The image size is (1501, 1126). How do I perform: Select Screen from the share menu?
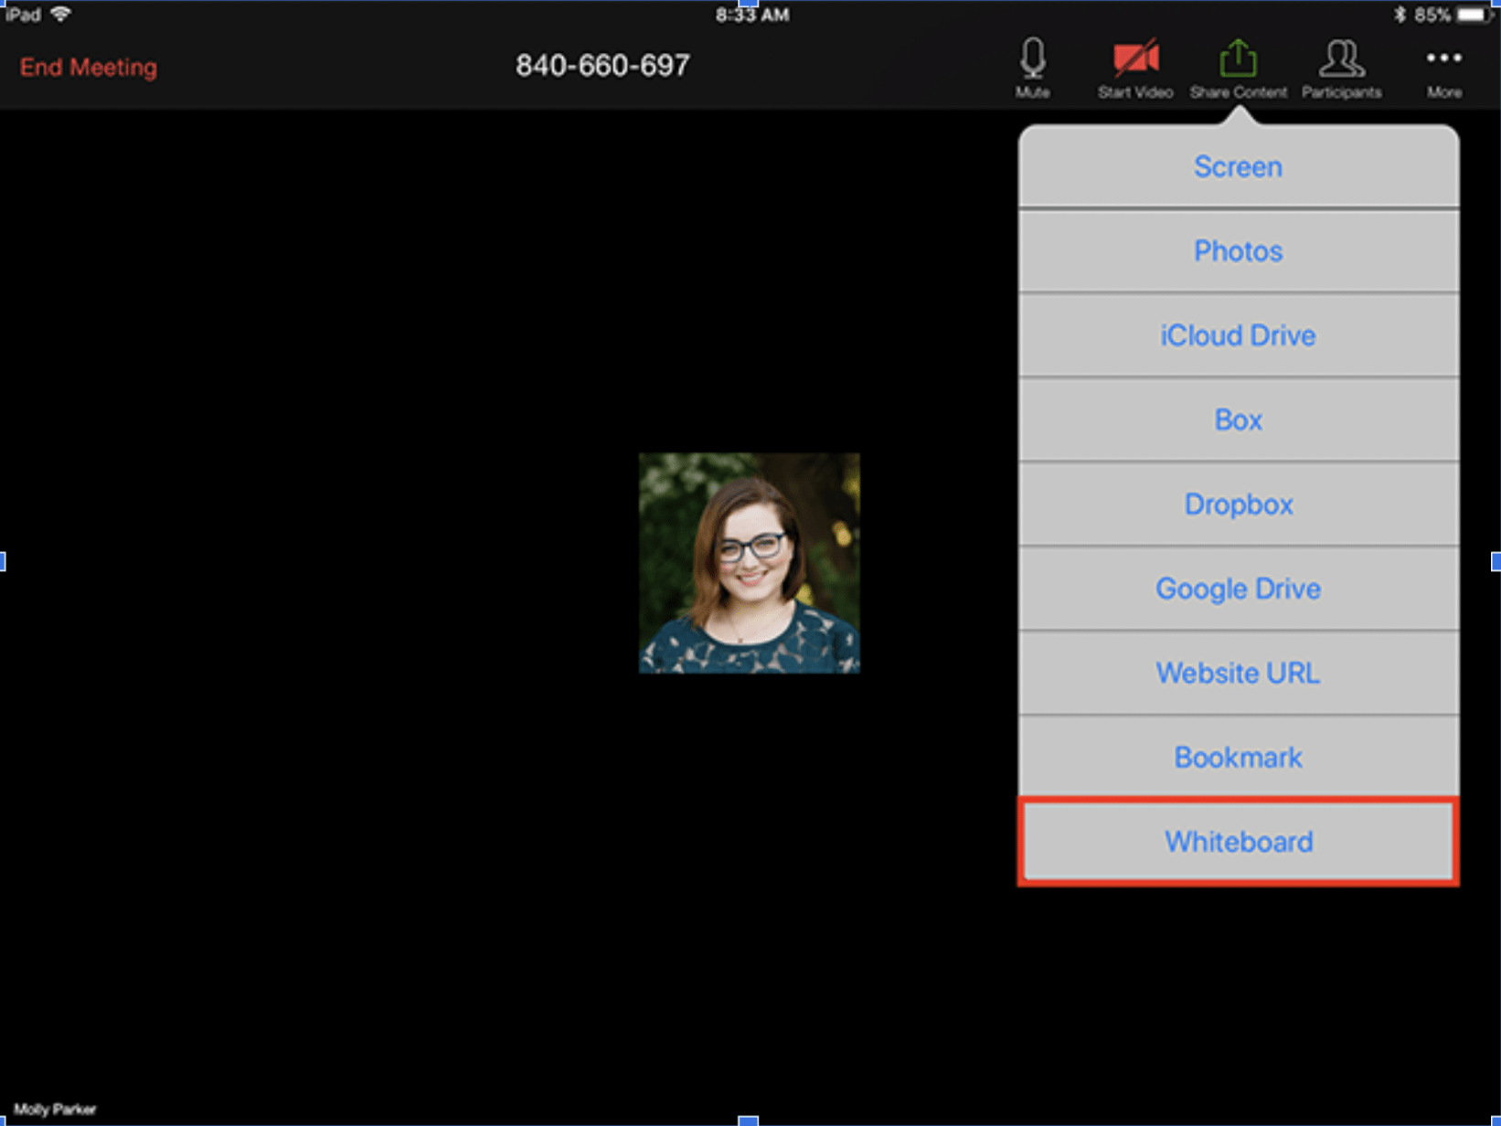[1238, 166]
